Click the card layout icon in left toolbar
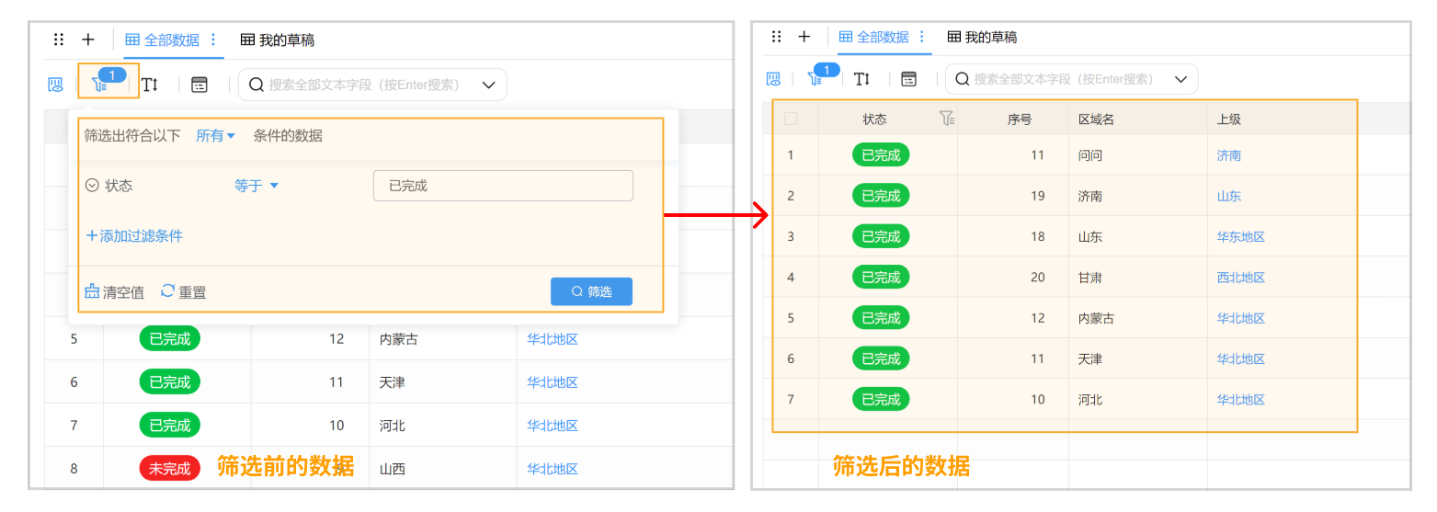 coord(200,85)
